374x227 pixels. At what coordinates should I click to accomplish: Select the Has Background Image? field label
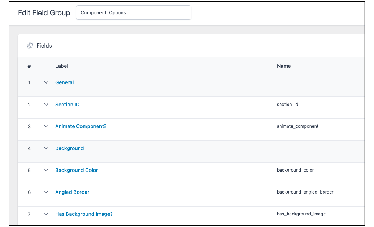point(84,214)
